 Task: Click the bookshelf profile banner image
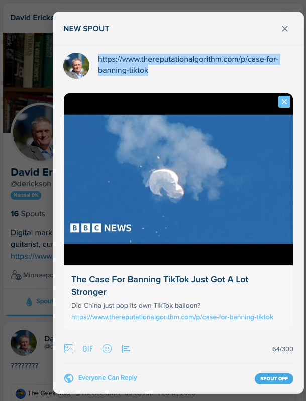pyautogui.click(x=28, y=68)
